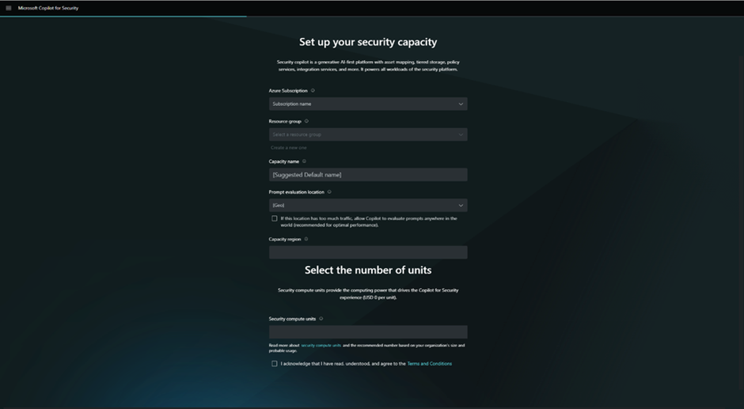Click info icon beside Security compute units
This screenshot has height=409, width=744.
tap(321, 319)
